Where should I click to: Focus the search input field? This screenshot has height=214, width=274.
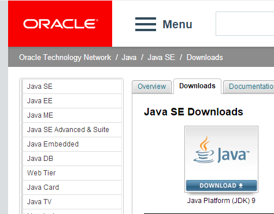click(245, 24)
